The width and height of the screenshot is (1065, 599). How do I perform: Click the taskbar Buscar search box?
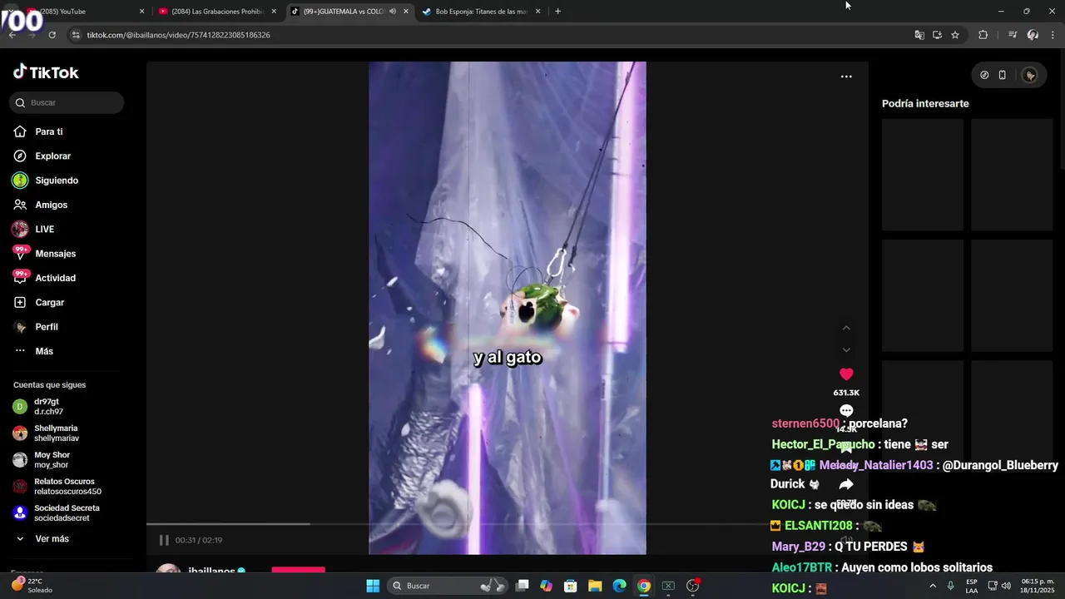447,586
